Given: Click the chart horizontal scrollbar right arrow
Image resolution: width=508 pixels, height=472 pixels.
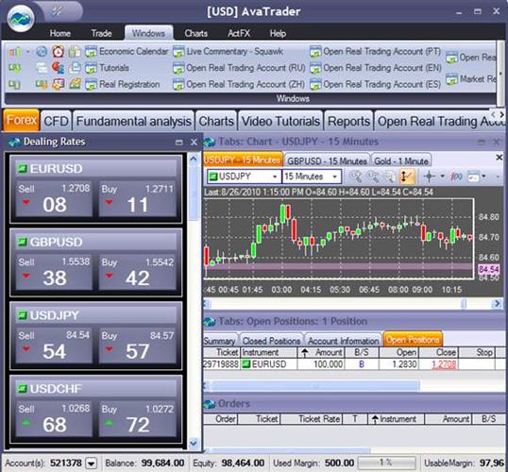Looking at the screenshot, I should click(497, 304).
